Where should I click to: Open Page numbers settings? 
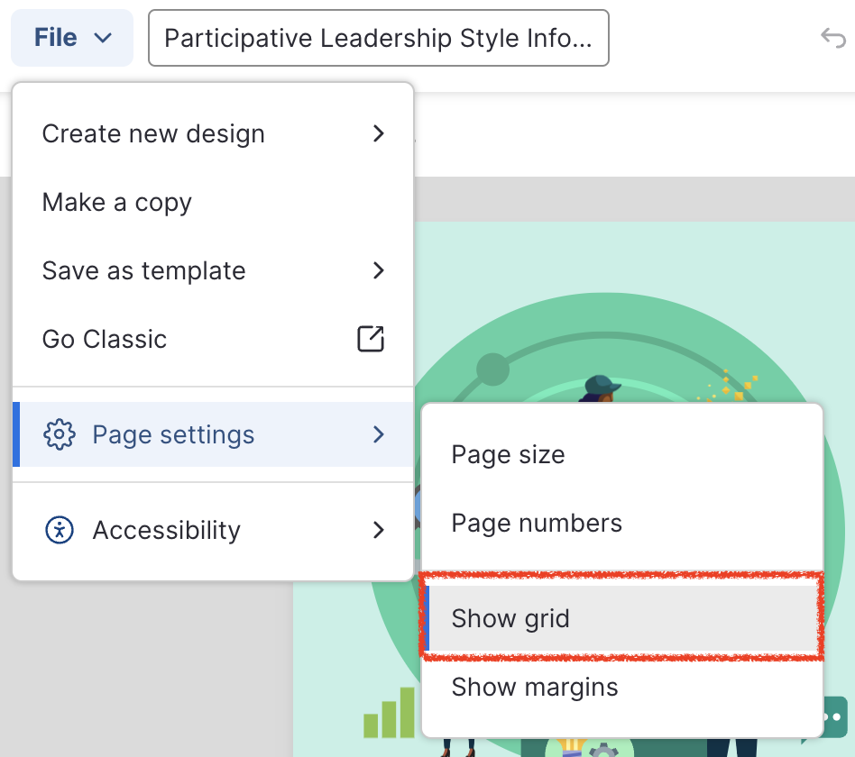[x=537, y=524]
